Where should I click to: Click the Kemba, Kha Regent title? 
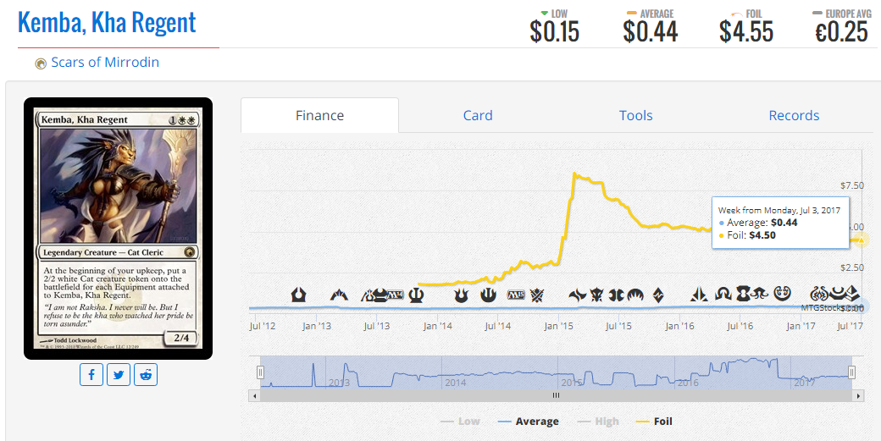pyautogui.click(x=107, y=23)
